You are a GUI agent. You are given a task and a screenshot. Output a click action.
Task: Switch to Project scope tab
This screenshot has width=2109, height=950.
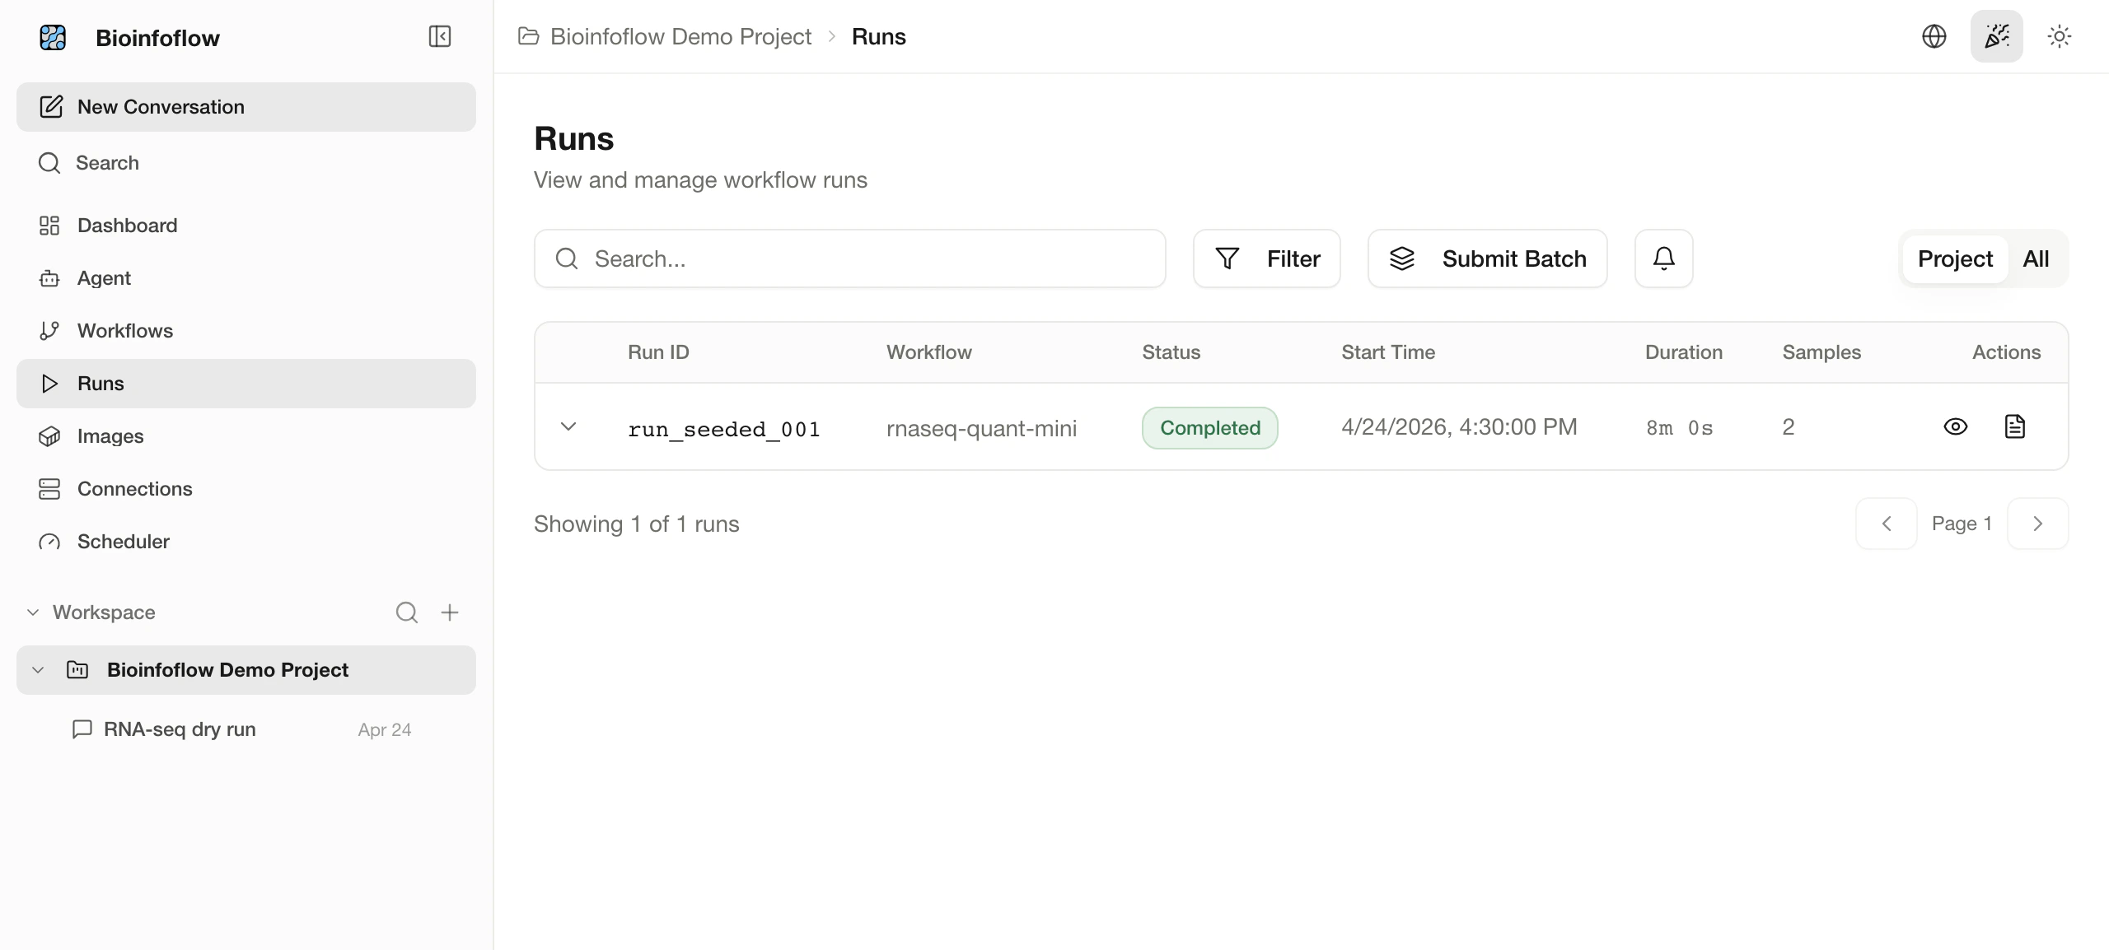(x=1955, y=258)
